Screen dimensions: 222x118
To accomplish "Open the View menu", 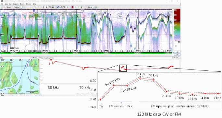I will (6, 4).
